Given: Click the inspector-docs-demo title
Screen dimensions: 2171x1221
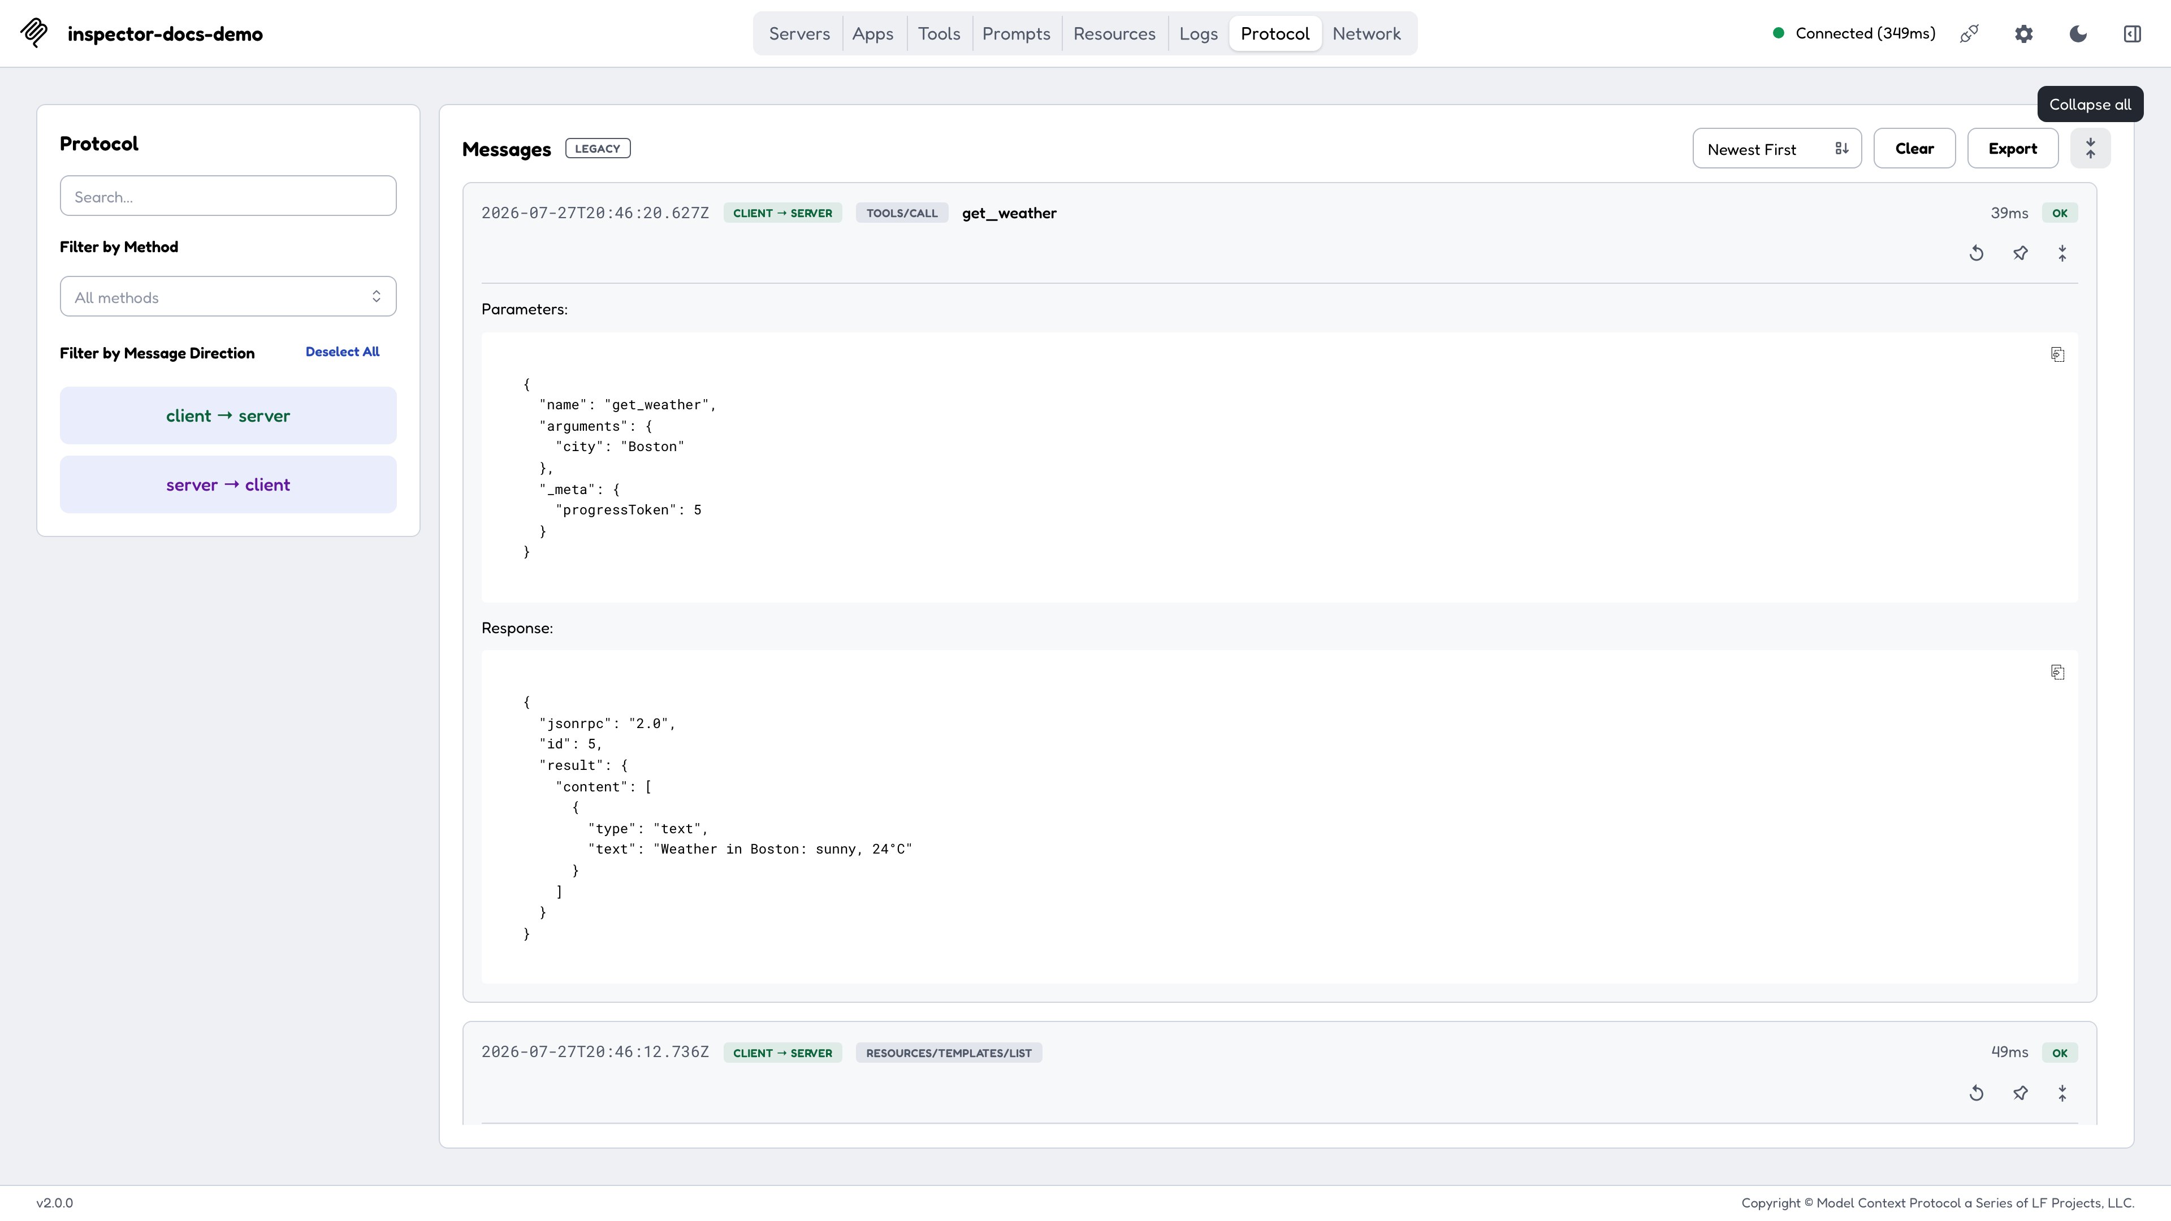Looking at the screenshot, I should [165, 34].
